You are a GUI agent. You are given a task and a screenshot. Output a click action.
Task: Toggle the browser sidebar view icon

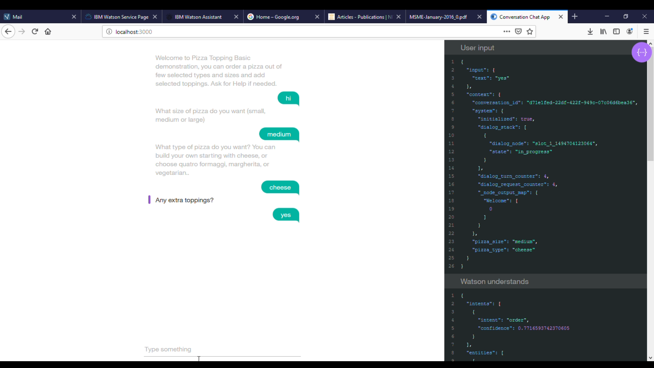(x=616, y=32)
